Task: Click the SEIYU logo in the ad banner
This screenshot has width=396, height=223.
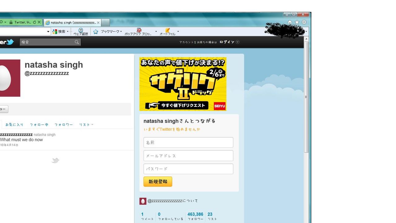Action: (220, 106)
